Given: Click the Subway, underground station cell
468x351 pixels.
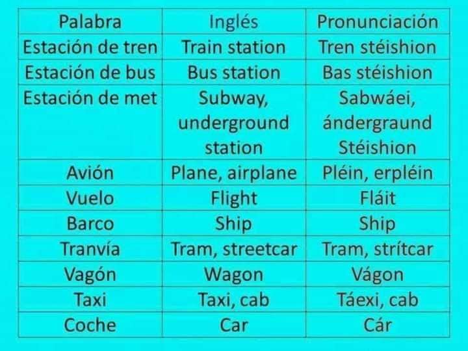Looking at the screenshot, I should point(234,122).
